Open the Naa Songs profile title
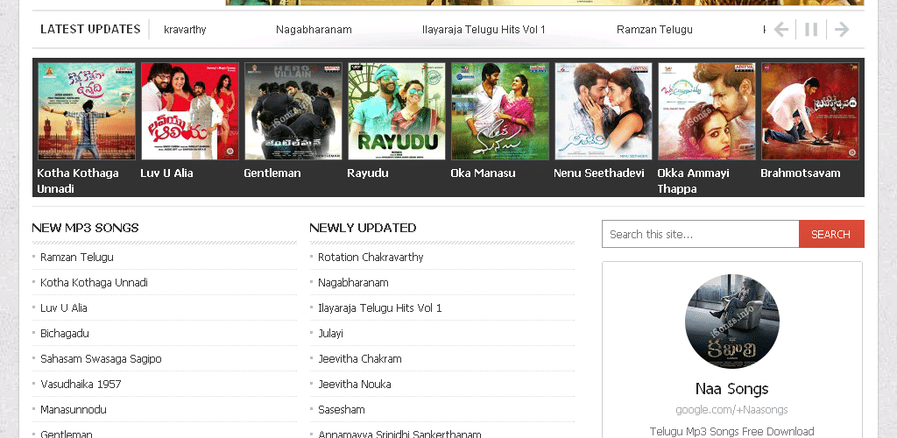This screenshot has width=897, height=438. click(731, 389)
